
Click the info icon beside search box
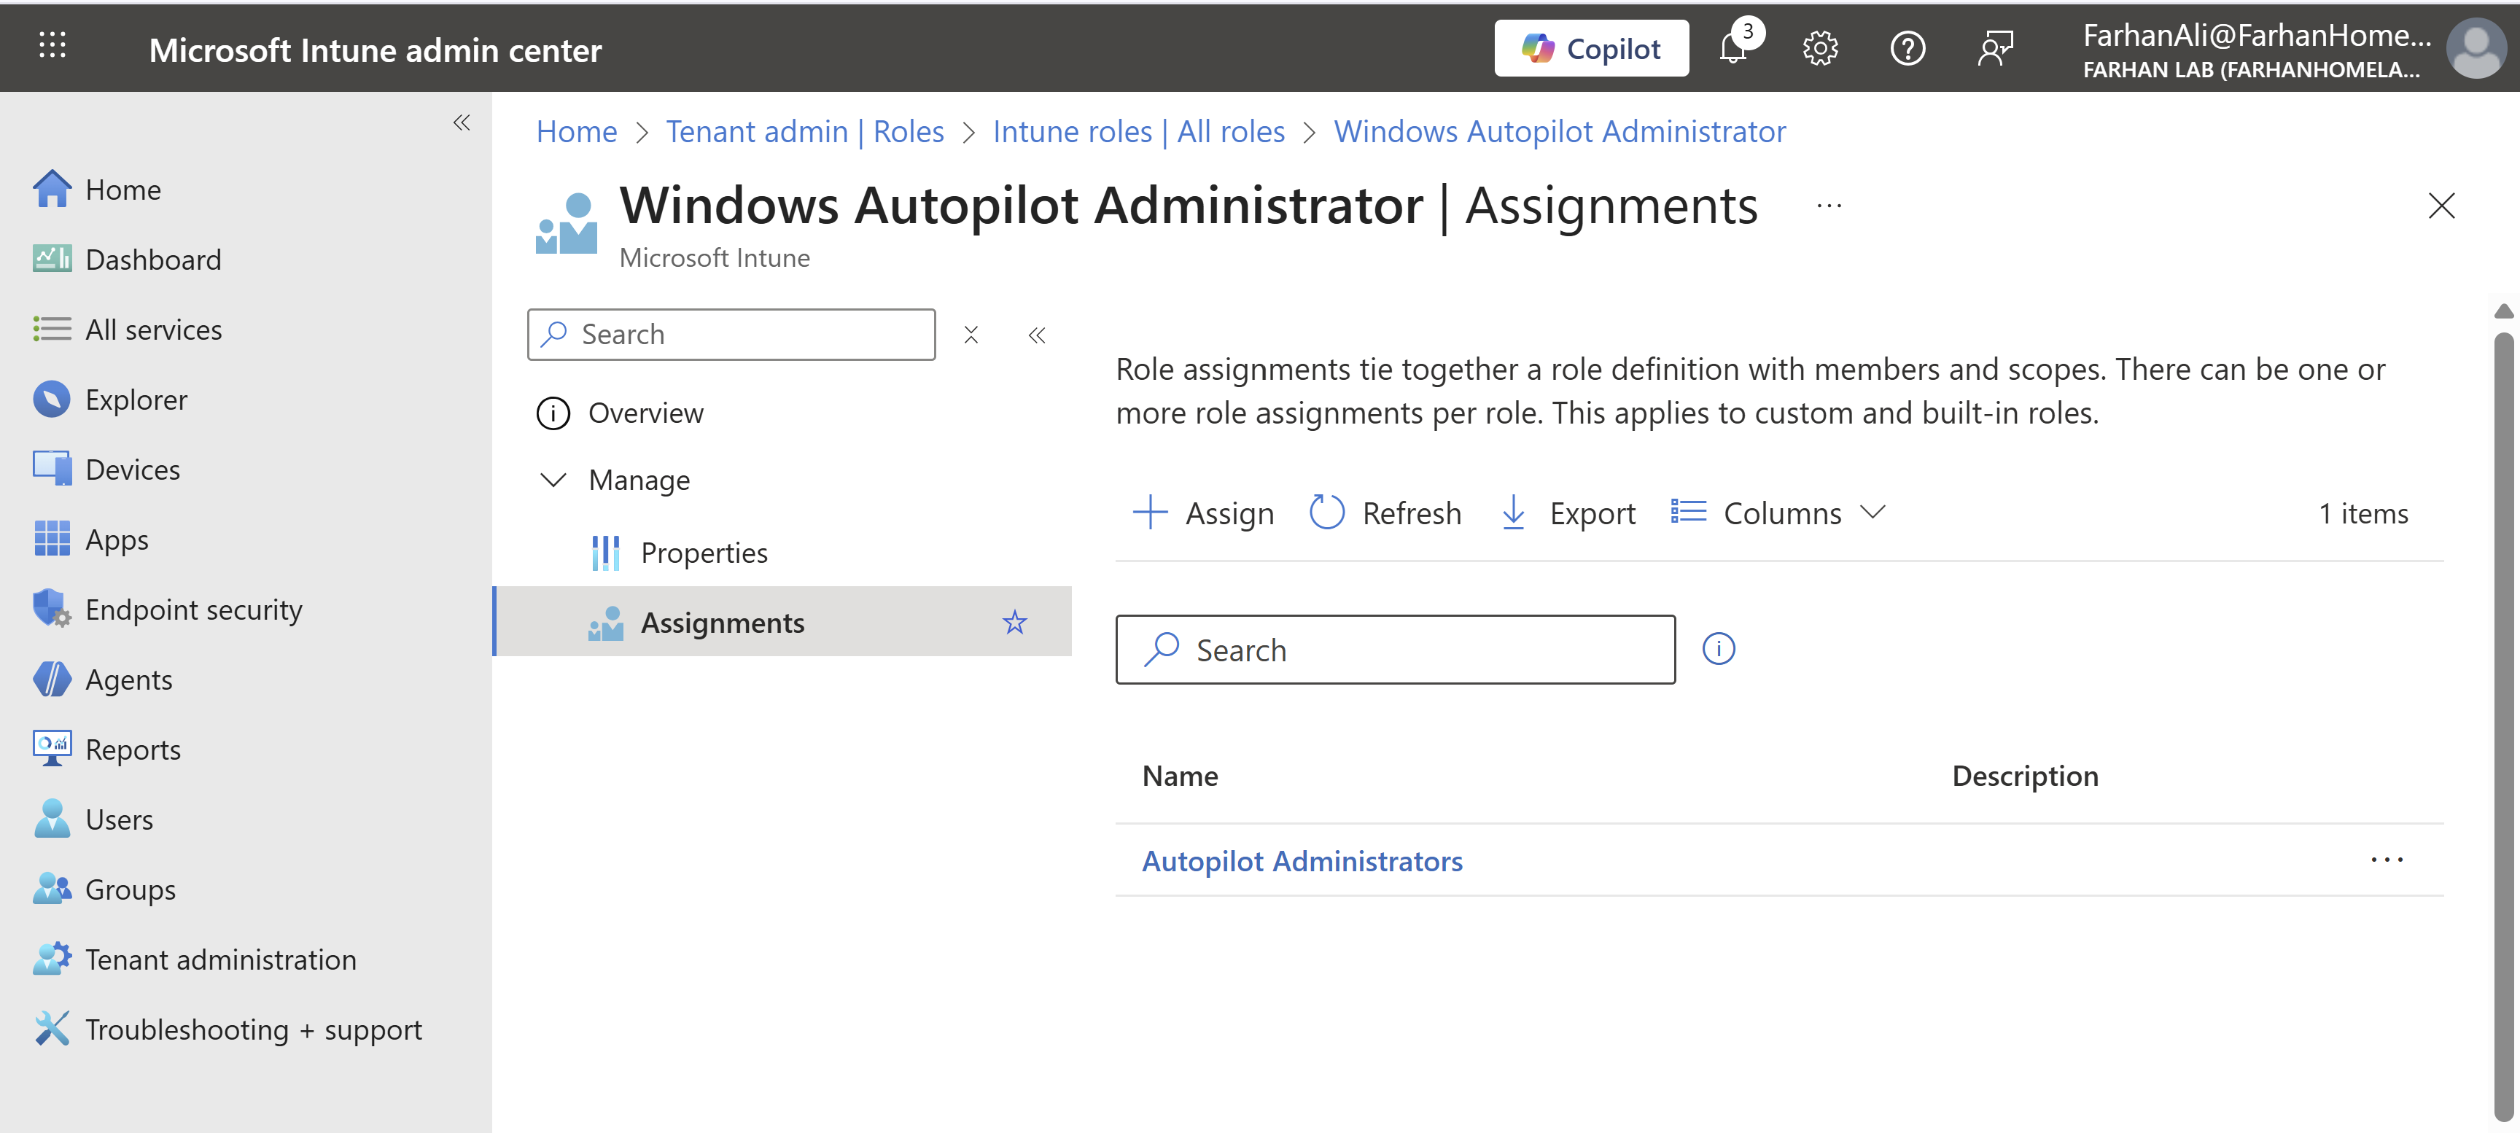click(x=1718, y=649)
